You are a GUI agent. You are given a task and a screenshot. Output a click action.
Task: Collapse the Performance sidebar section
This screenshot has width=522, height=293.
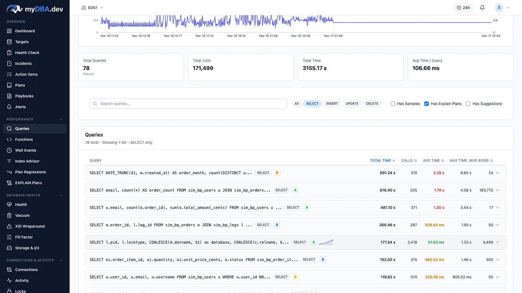[x=61, y=119]
